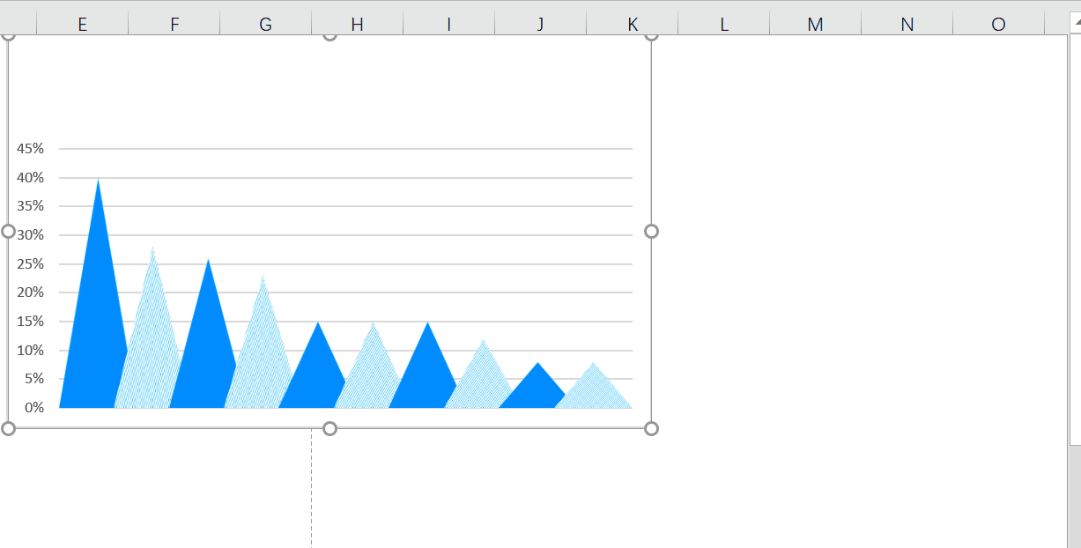Click the 45% vertical axis label

[x=30, y=148]
